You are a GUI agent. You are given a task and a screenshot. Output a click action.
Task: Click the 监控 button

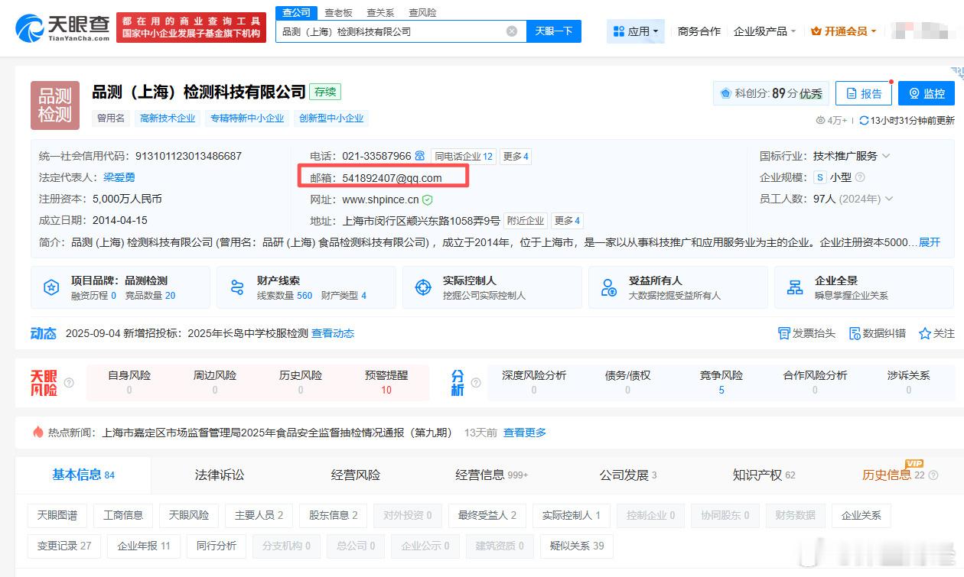pos(927,93)
